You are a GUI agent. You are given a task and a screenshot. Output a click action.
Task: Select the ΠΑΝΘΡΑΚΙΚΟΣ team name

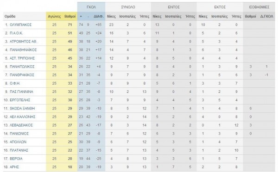point(22,75)
